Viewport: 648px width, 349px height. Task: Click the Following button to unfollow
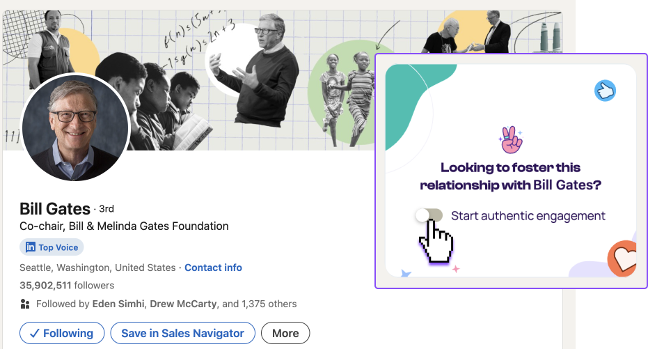[x=61, y=333]
